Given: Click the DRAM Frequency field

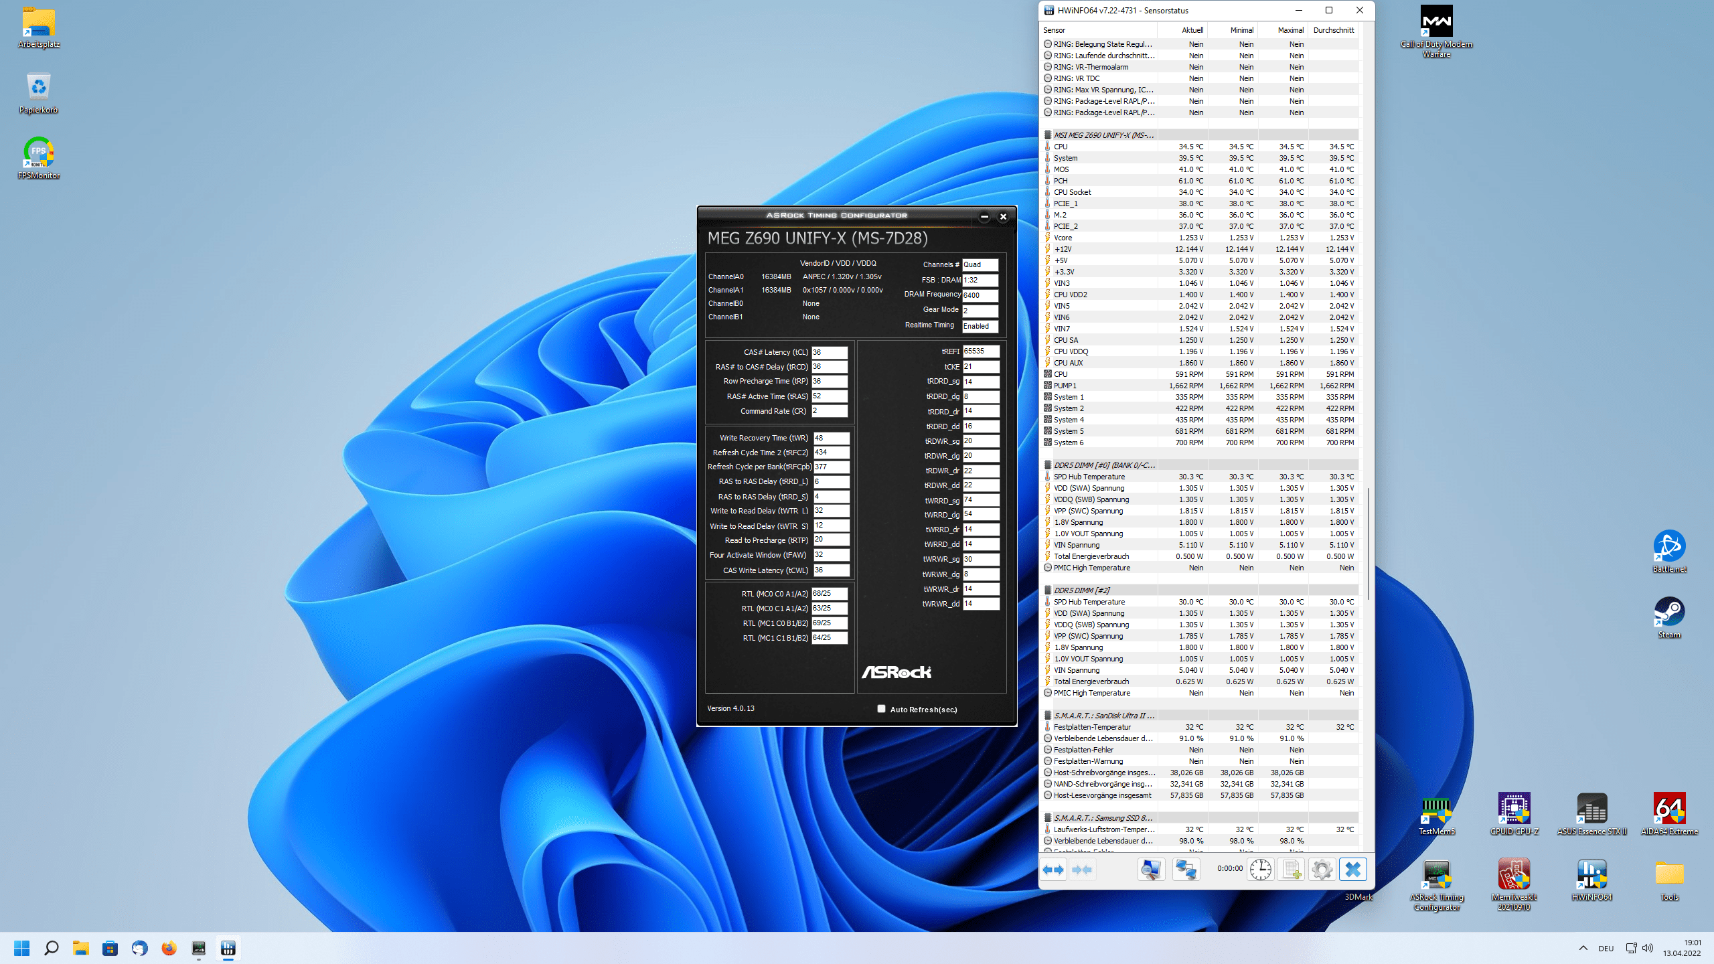Looking at the screenshot, I should point(980,295).
